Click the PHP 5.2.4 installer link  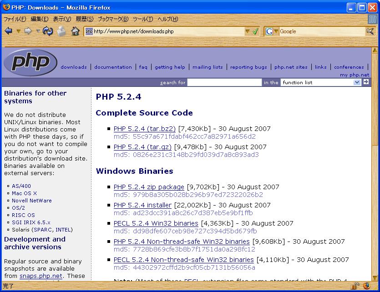click(x=142, y=205)
